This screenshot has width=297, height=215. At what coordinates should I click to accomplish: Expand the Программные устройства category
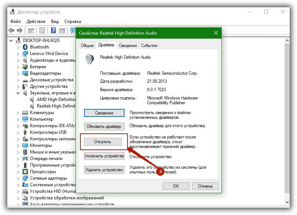pos(18,165)
